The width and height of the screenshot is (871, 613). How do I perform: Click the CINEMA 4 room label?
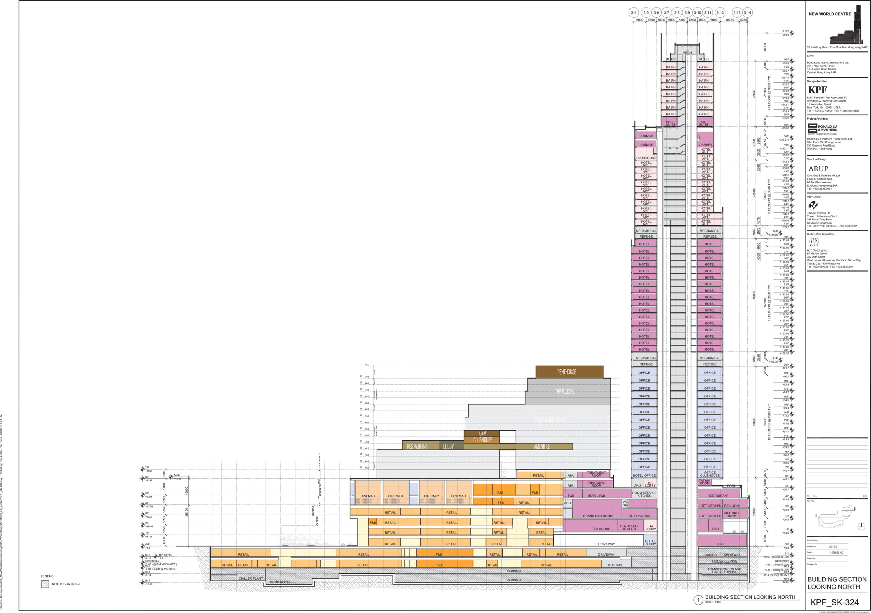368,496
